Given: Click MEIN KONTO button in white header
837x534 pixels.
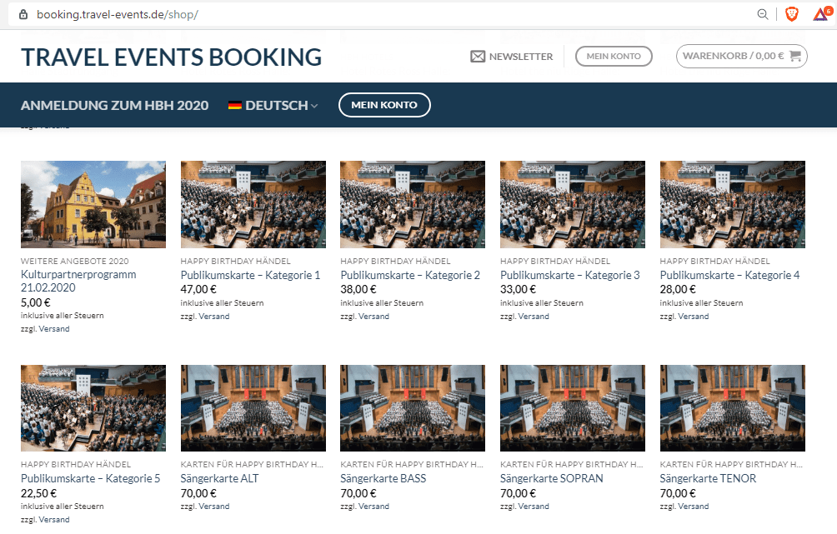Looking at the screenshot, I should 614,56.
